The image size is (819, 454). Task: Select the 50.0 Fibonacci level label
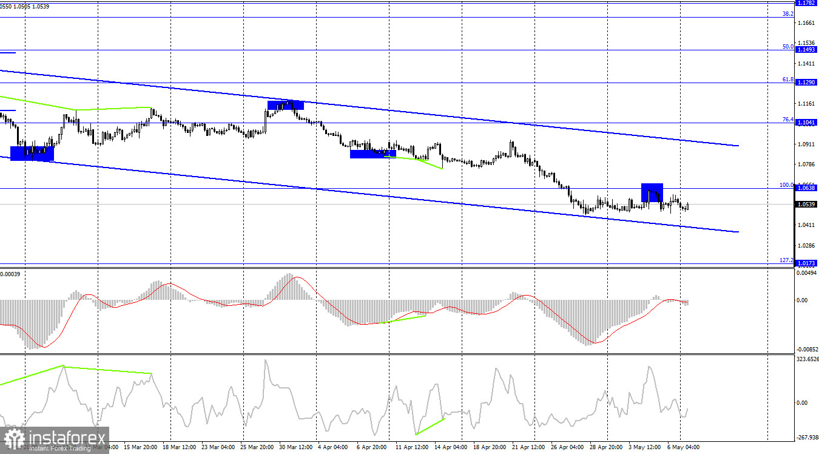click(x=788, y=46)
